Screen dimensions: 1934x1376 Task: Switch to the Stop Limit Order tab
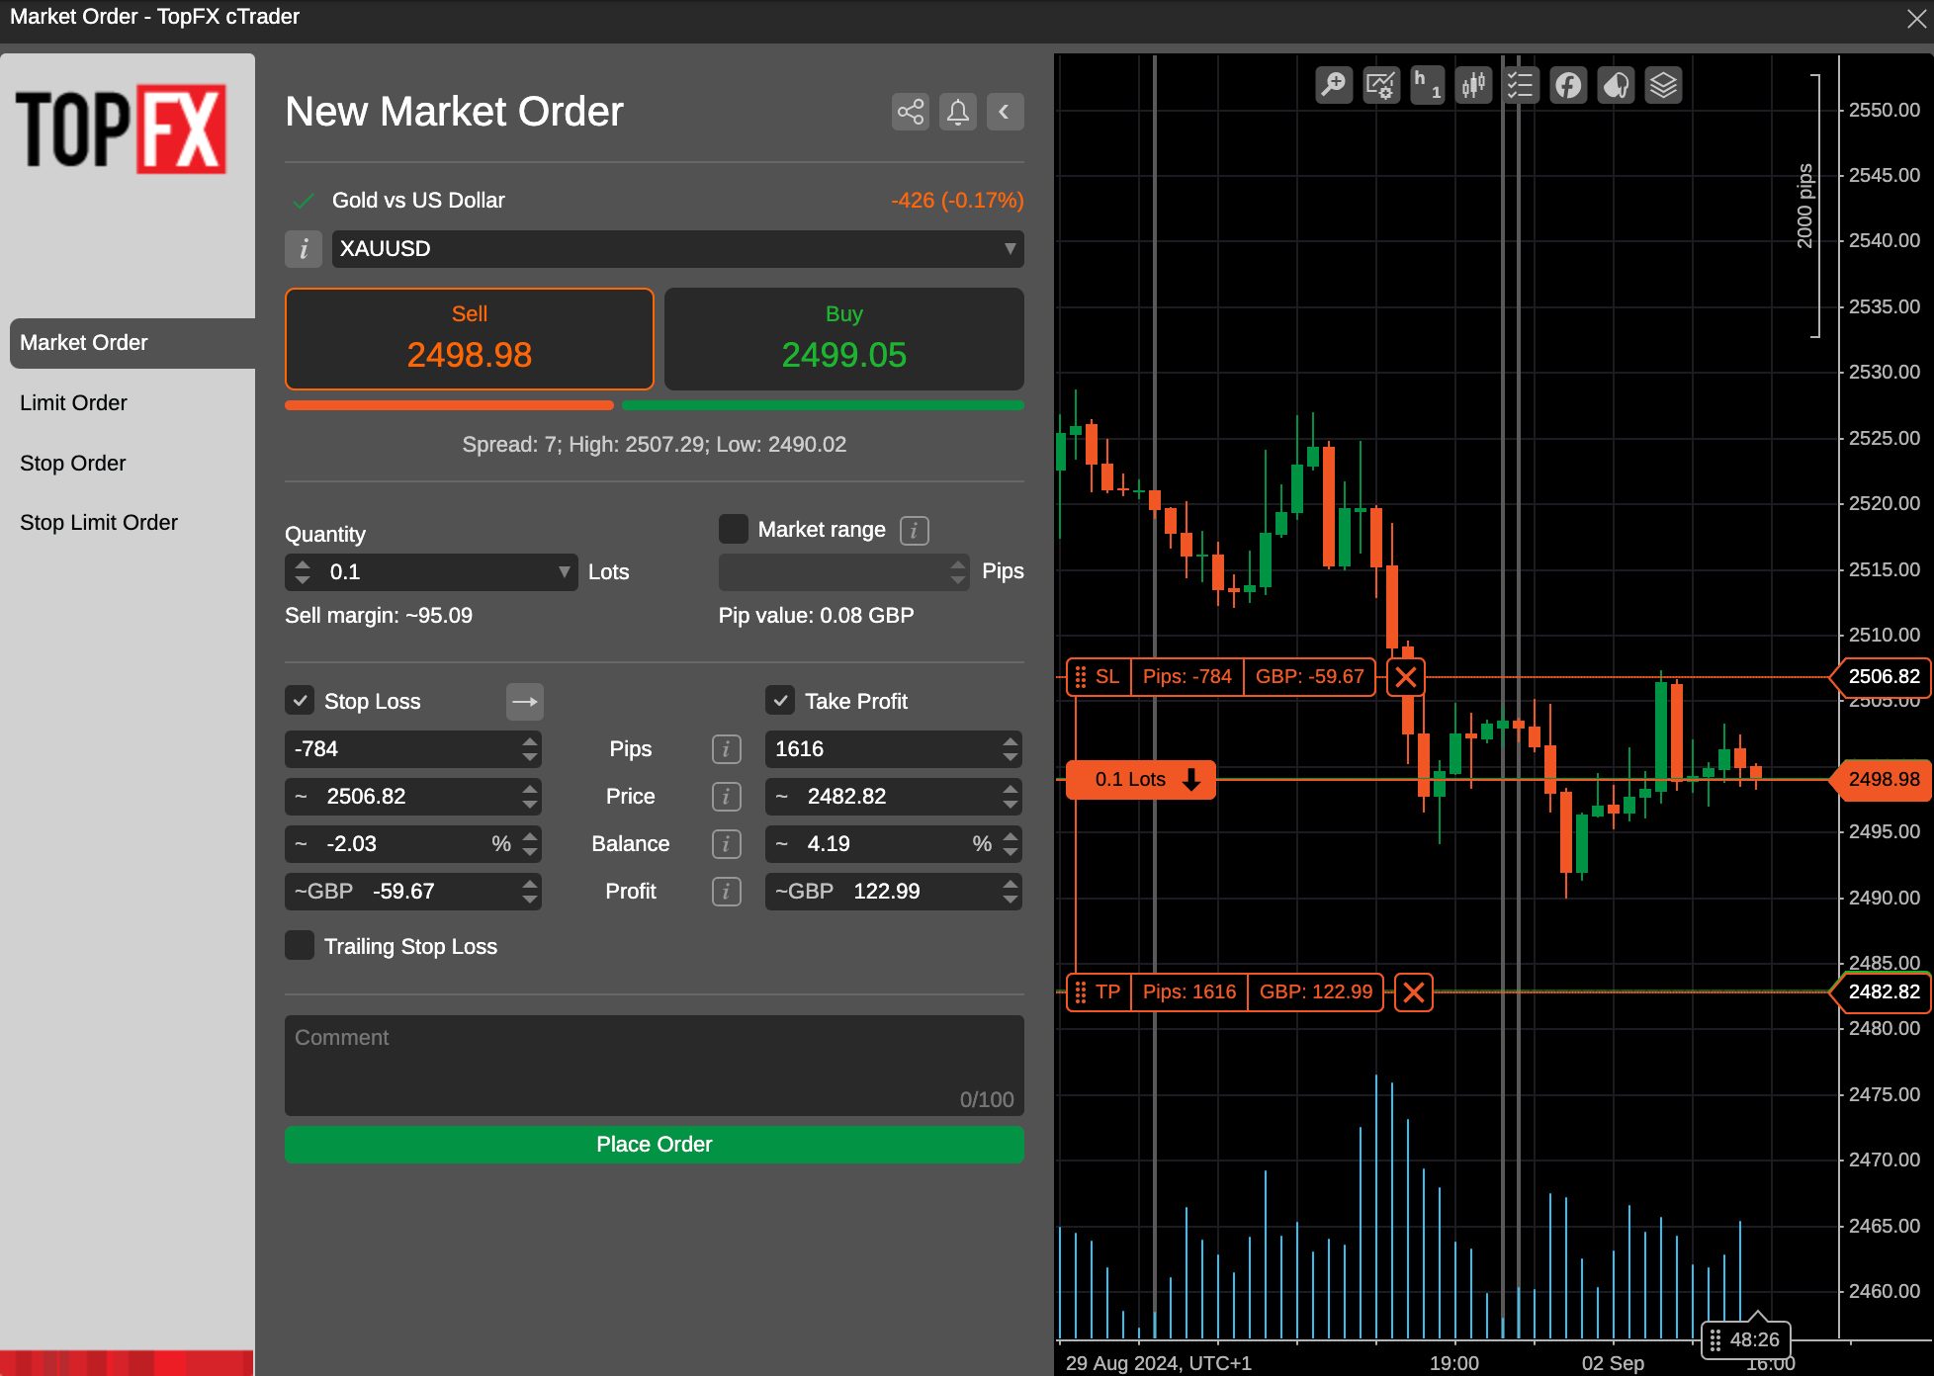tap(99, 523)
